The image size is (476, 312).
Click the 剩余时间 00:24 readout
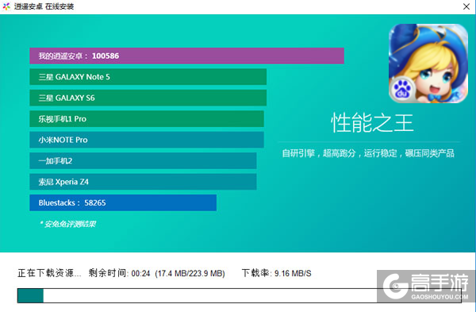click(119, 273)
